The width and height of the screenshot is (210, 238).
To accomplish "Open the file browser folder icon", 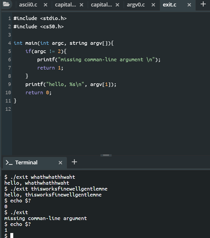I will [x=6, y=4].
